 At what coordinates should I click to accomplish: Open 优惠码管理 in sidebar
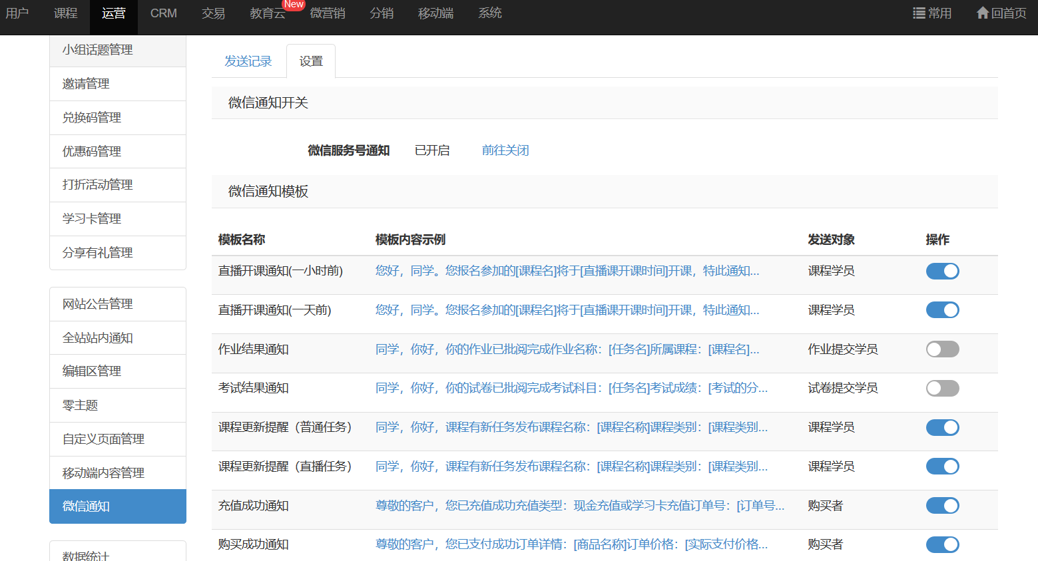pos(92,152)
